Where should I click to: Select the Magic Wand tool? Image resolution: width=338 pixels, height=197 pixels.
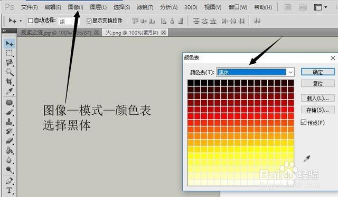point(9,72)
